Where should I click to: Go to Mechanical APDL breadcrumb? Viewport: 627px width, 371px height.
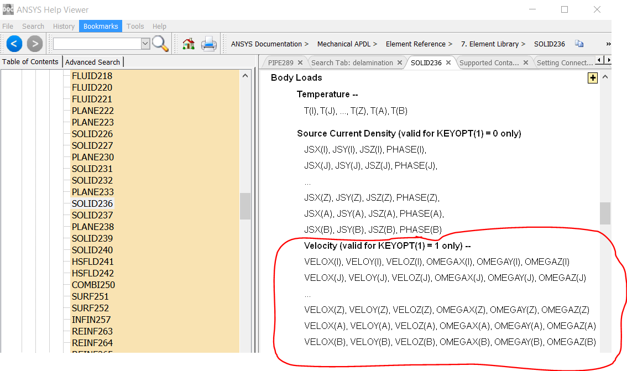(344, 44)
